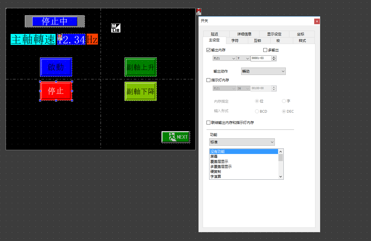Select the green NEXT exit button
Screen dimensions: 371x241
(176, 137)
